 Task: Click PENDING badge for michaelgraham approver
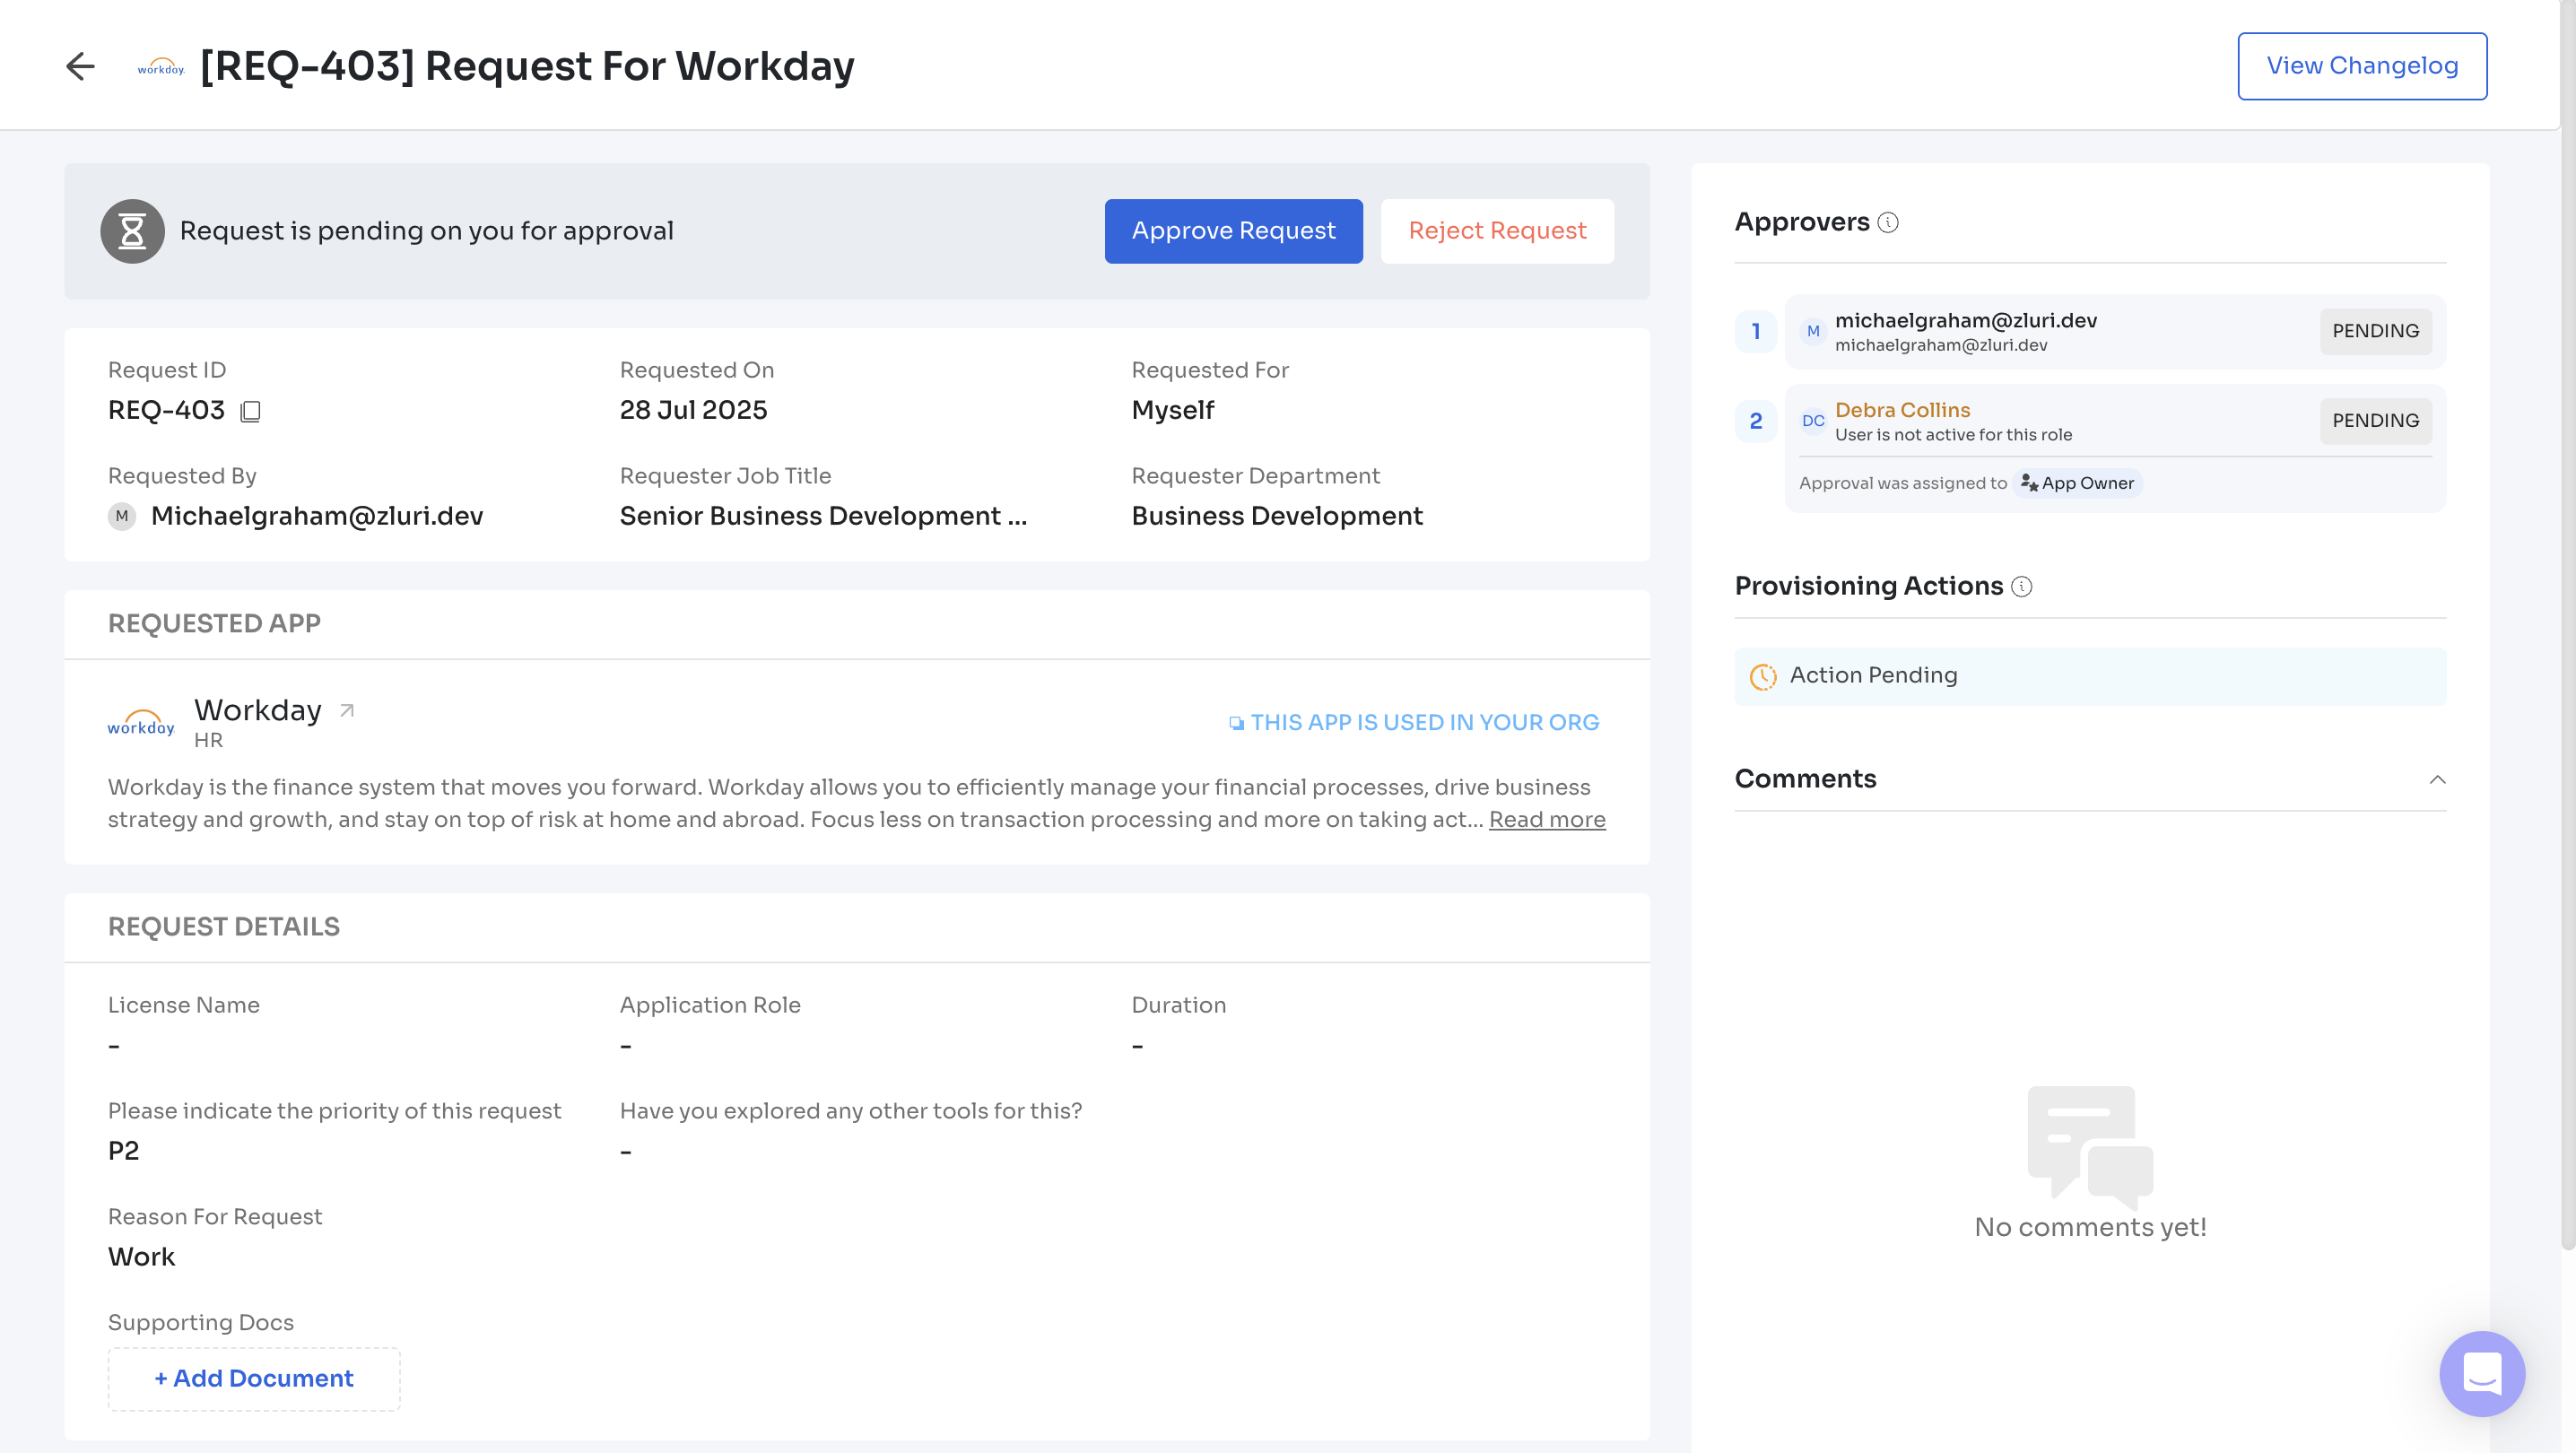pos(2375,331)
